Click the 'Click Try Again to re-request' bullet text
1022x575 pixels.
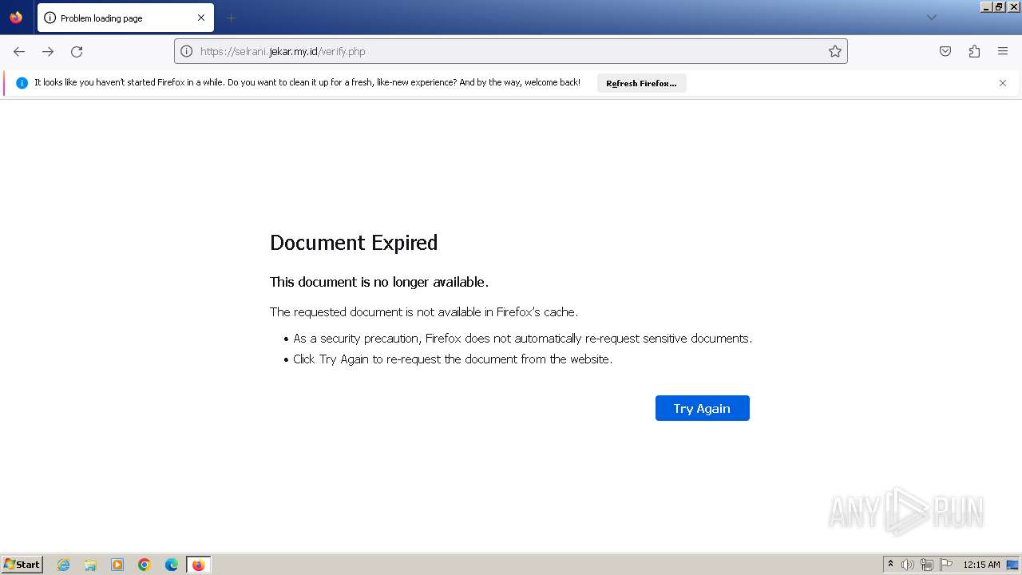[453, 359]
